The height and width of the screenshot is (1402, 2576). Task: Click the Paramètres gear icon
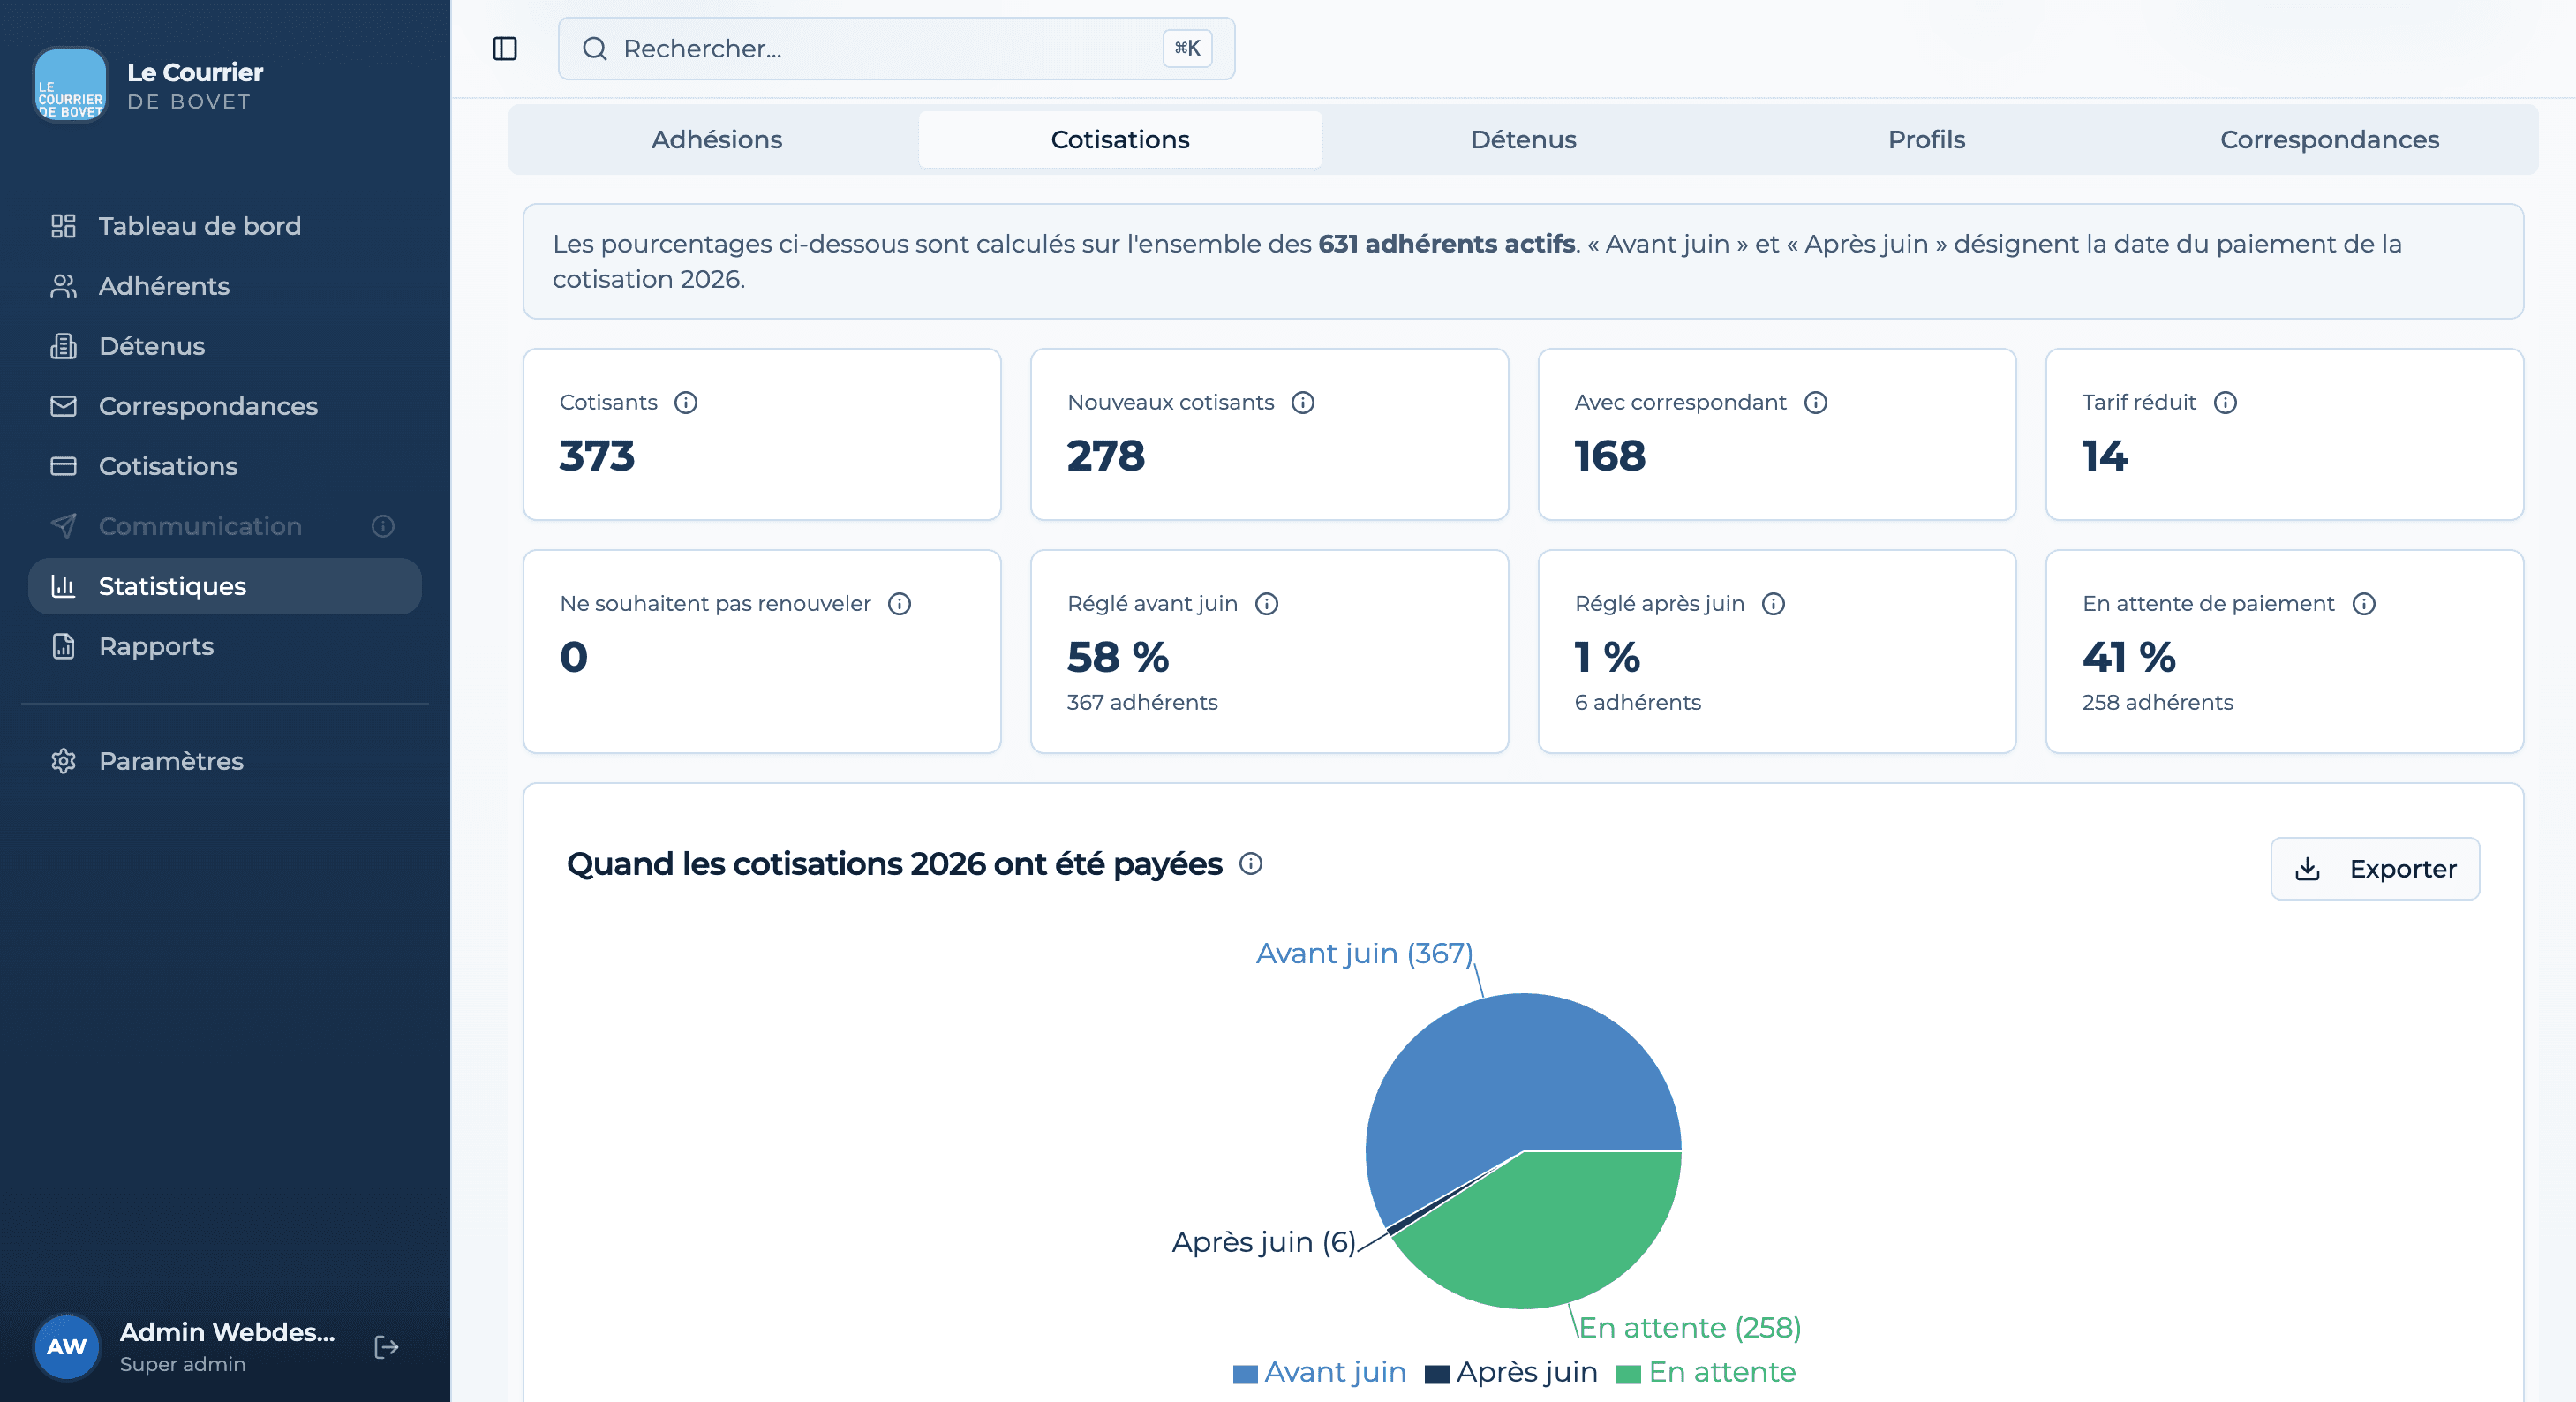point(63,761)
